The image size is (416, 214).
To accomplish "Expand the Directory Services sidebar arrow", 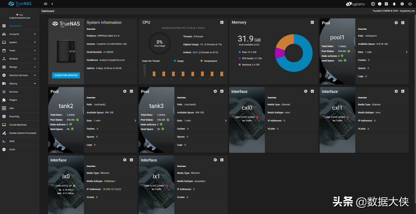I will 35,75.
